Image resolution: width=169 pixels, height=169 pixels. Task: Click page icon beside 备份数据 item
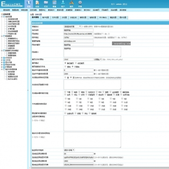click(7, 72)
